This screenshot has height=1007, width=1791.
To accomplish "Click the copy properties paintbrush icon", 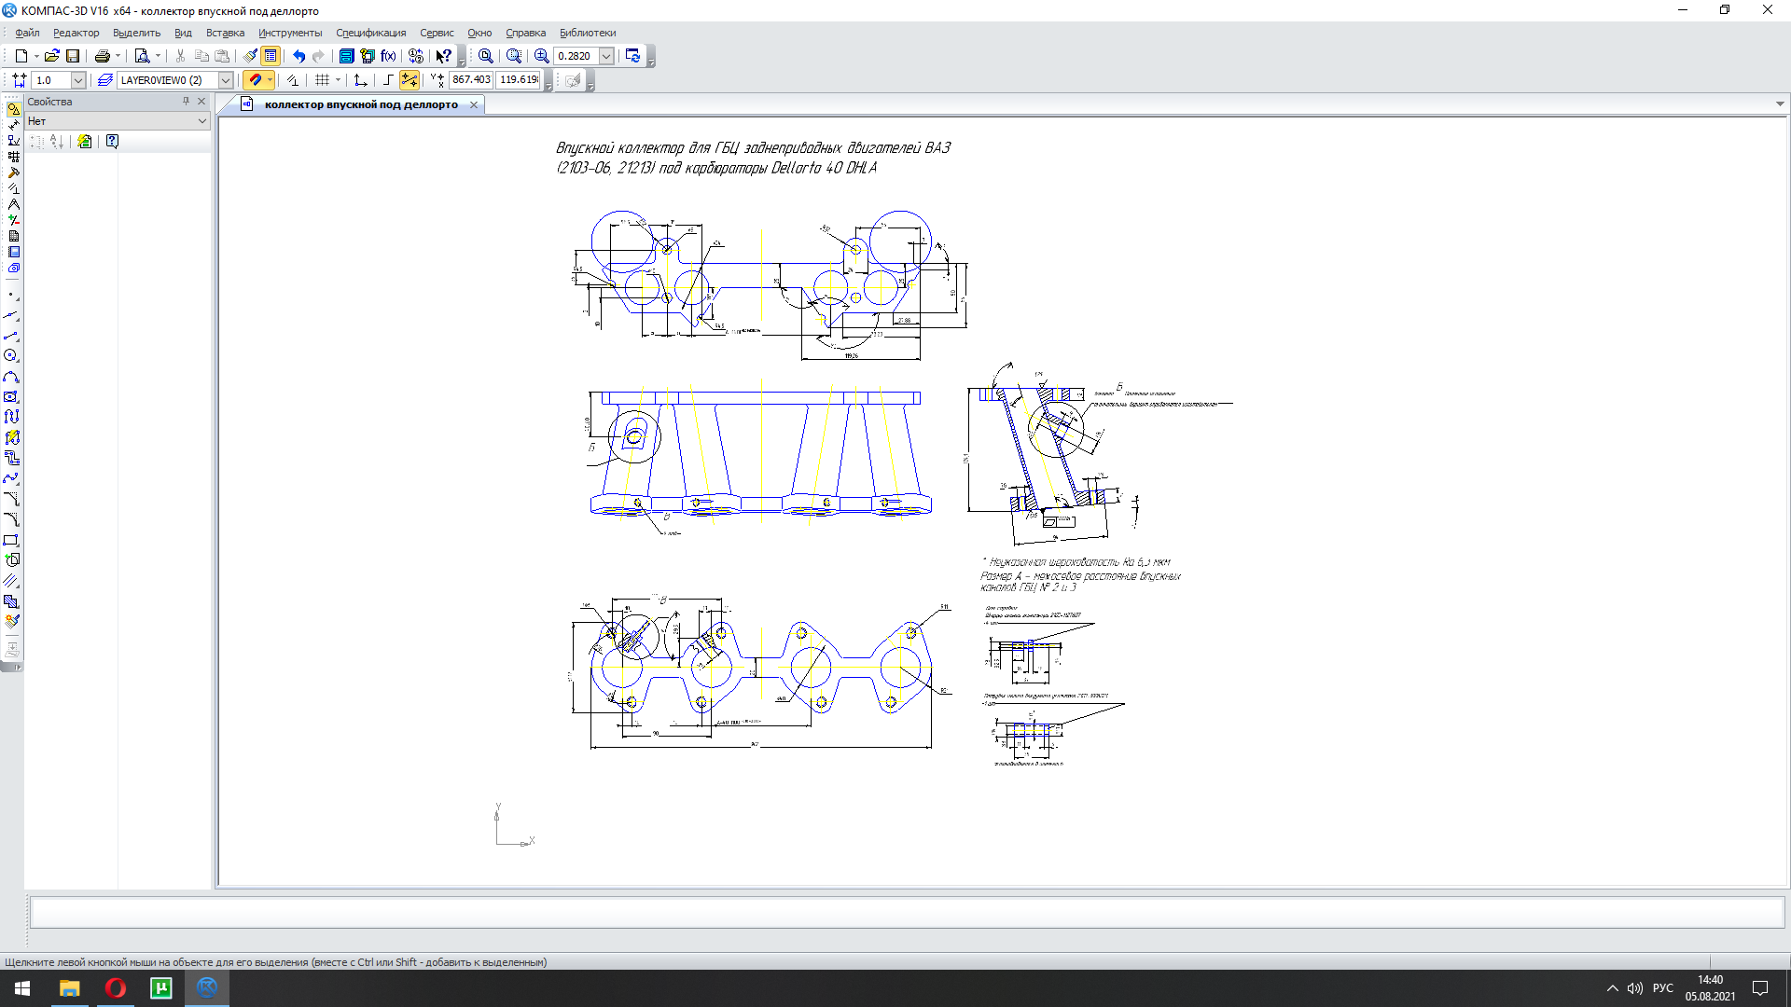I will point(250,56).
